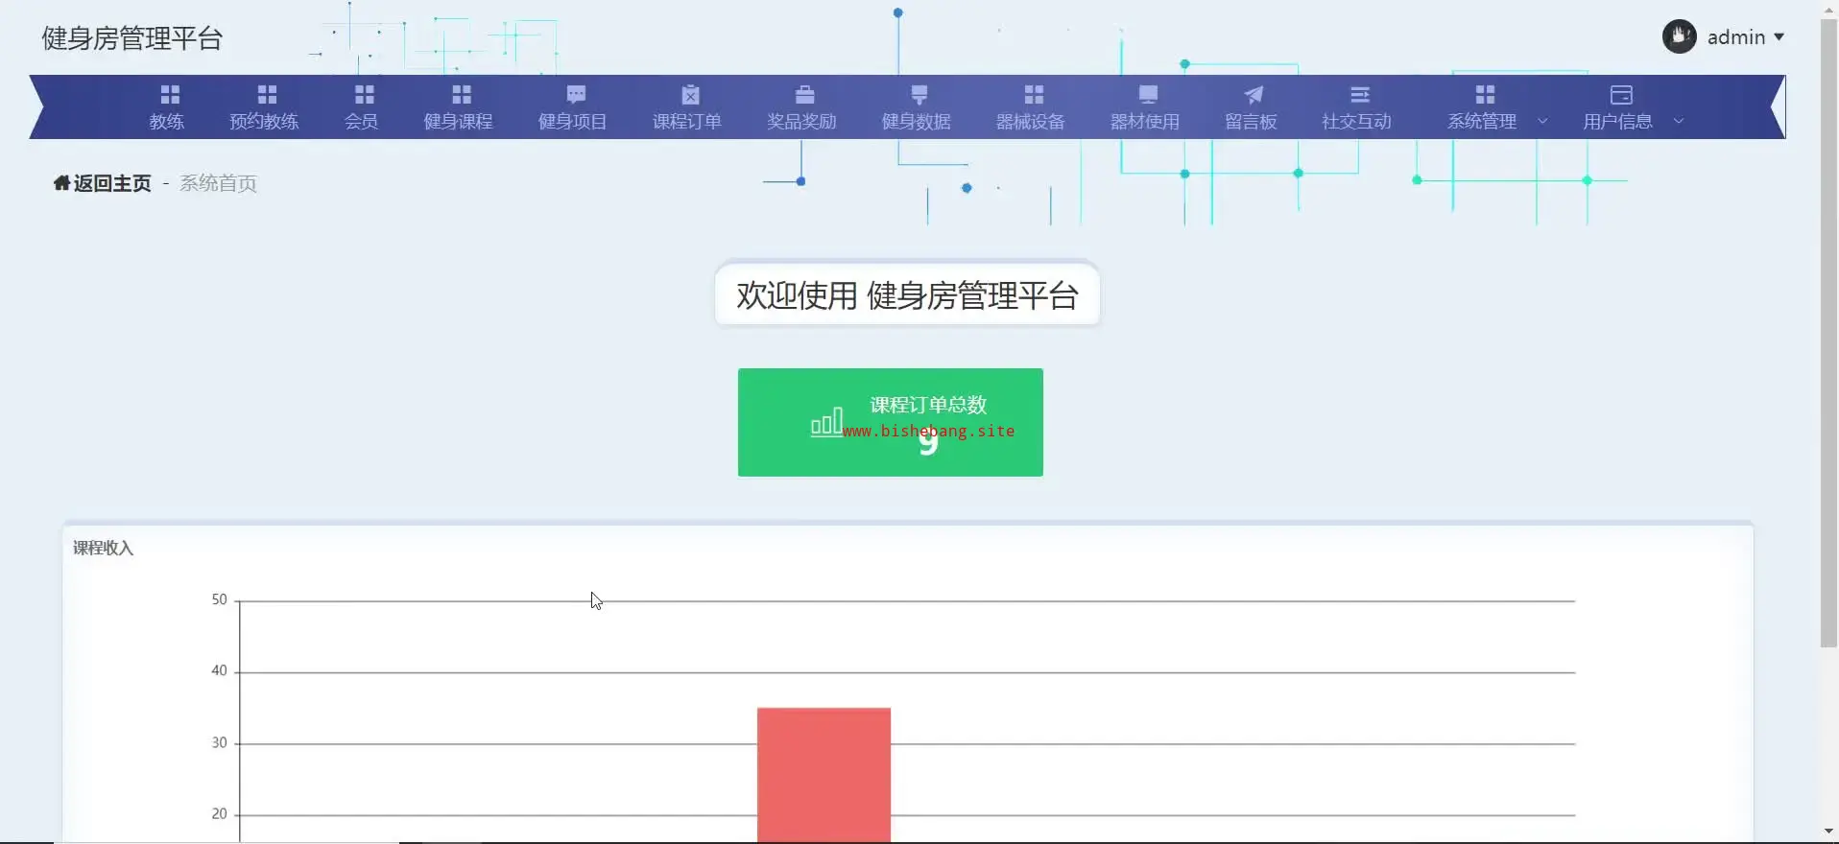Click the home icon beside 返回主页

(61, 183)
